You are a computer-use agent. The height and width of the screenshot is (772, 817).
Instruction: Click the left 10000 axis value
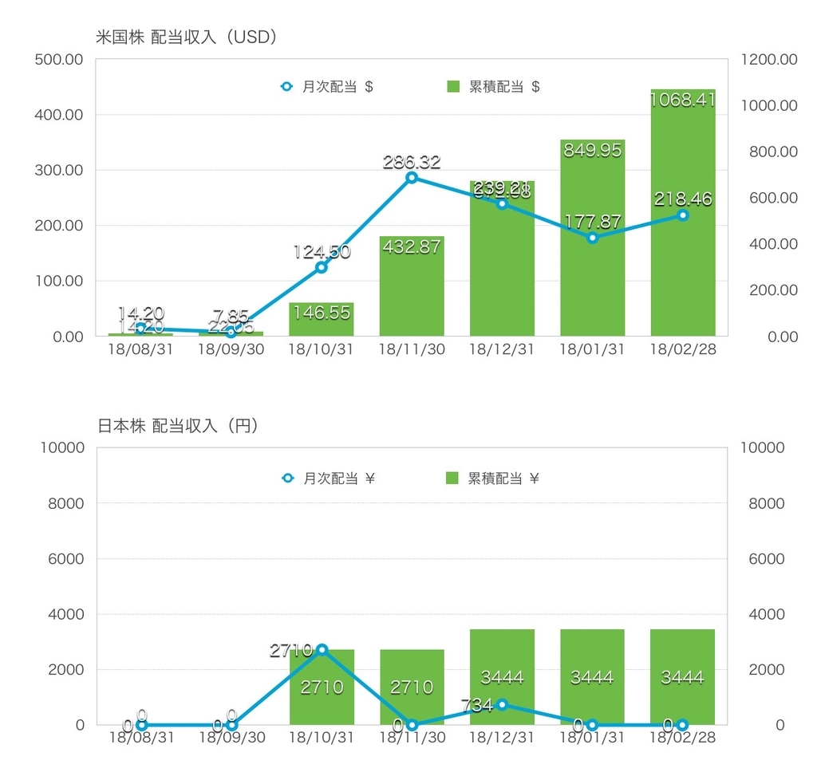62,447
